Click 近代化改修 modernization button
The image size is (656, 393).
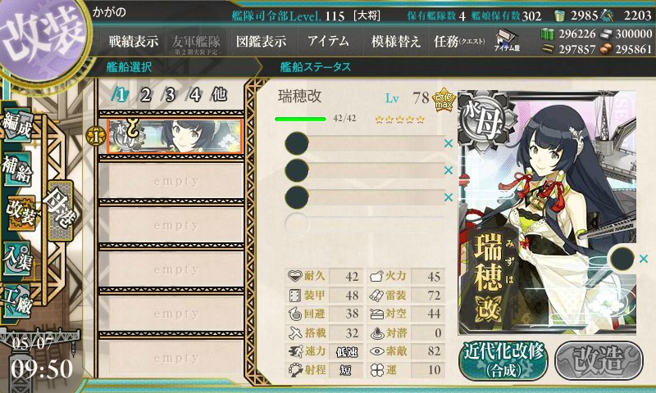pos(503,360)
